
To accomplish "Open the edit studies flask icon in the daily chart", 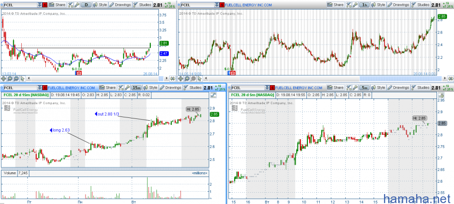I will click(70, 5).
